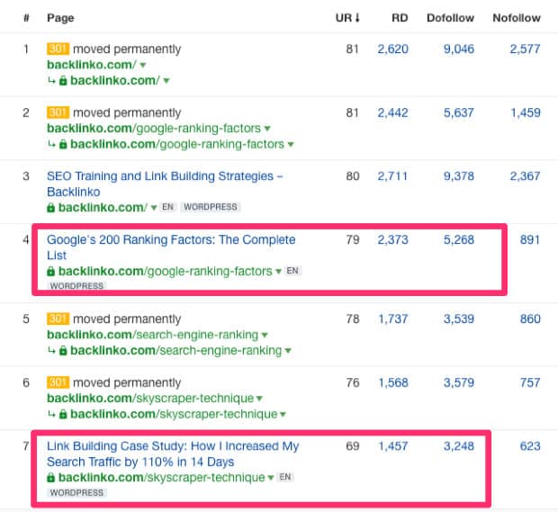
Task: Expand dropdown arrow beside row 5 redirect target
Action: pyautogui.click(x=288, y=351)
